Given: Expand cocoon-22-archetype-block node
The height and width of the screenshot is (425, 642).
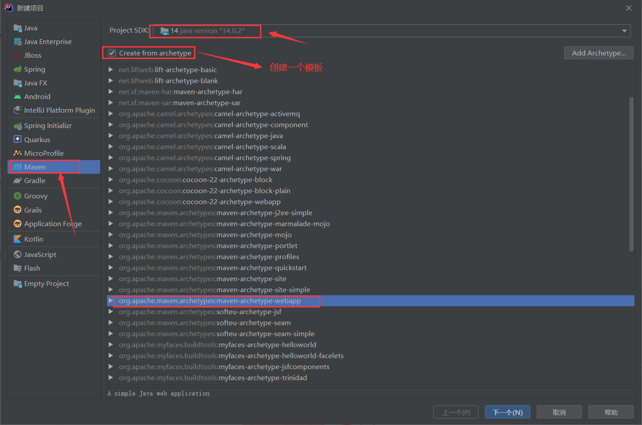Looking at the screenshot, I should coord(111,180).
